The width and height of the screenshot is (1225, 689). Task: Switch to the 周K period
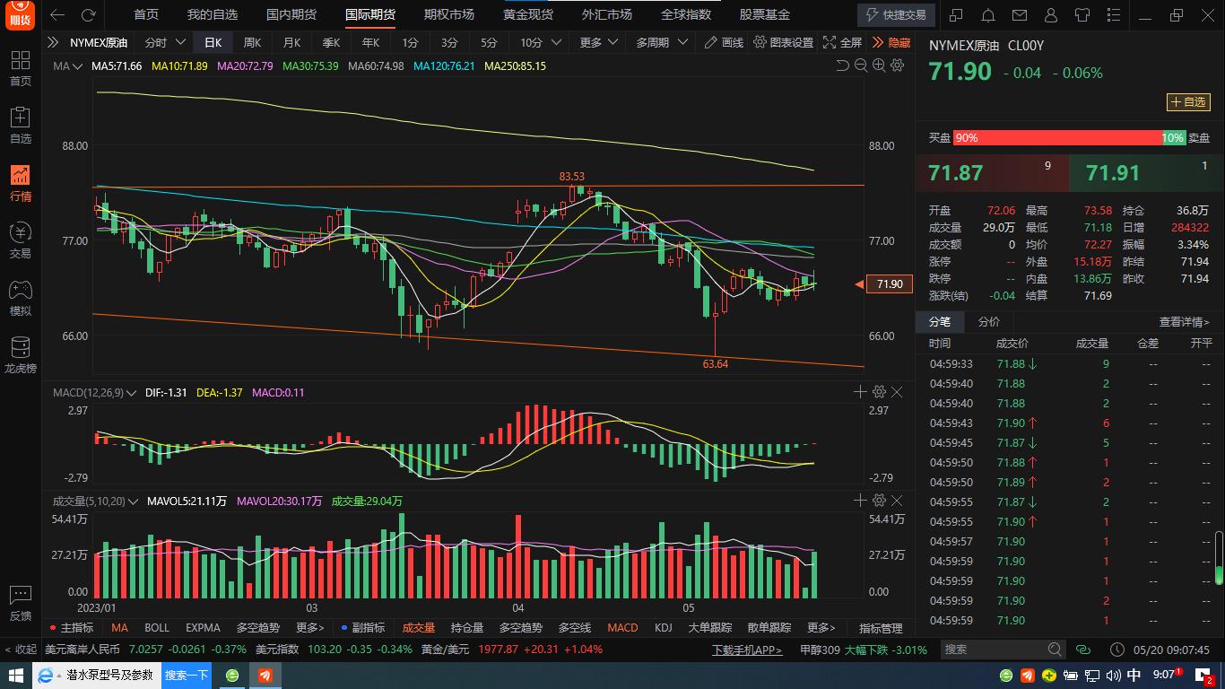[252, 42]
